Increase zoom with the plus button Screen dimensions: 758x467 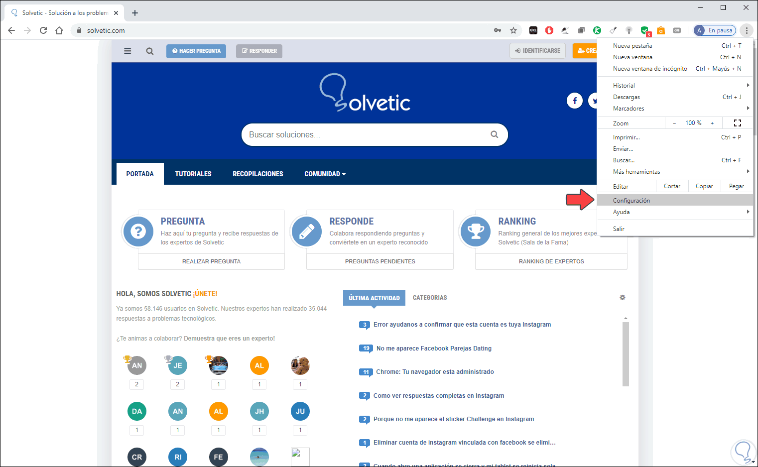(712, 123)
